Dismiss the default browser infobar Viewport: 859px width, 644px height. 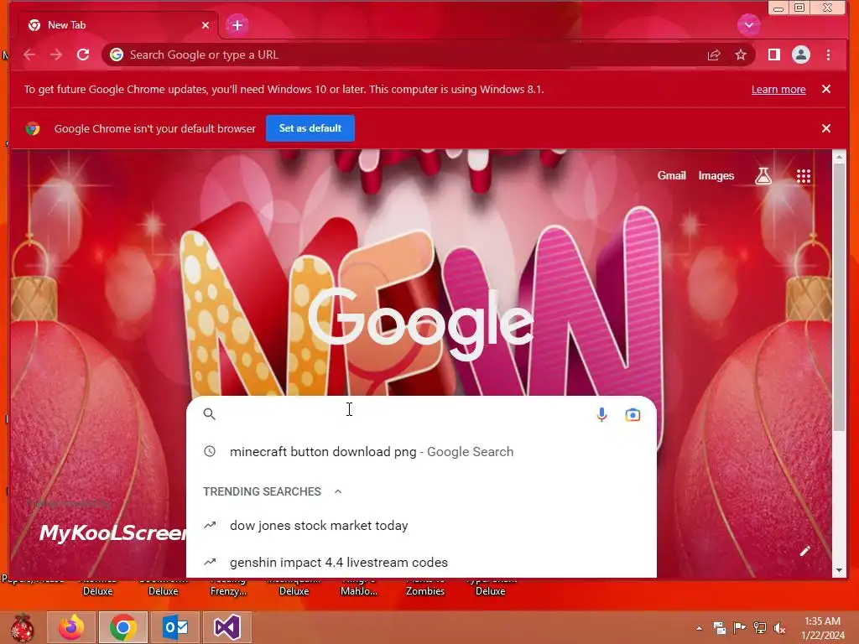[826, 128]
